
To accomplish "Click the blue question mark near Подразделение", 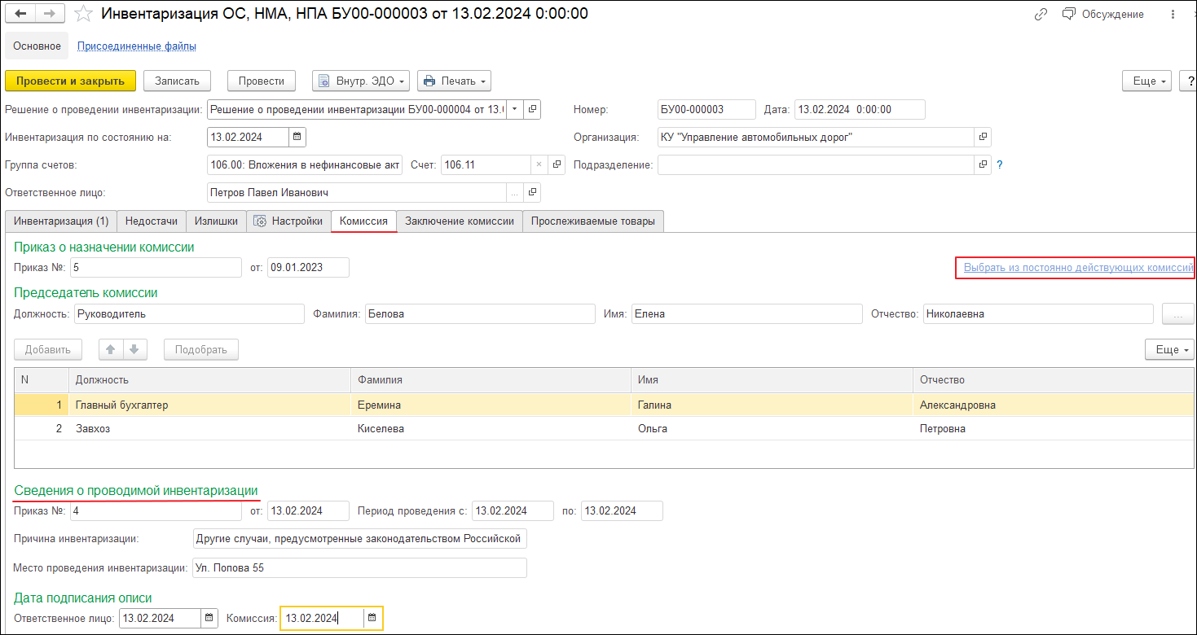I will coord(1000,164).
